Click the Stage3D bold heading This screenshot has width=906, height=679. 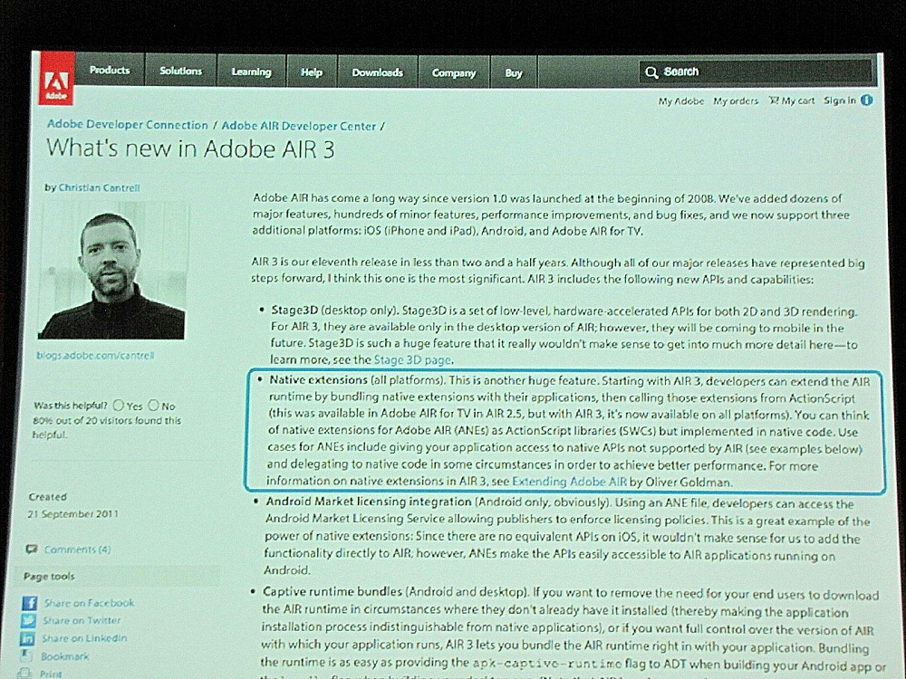click(294, 310)
